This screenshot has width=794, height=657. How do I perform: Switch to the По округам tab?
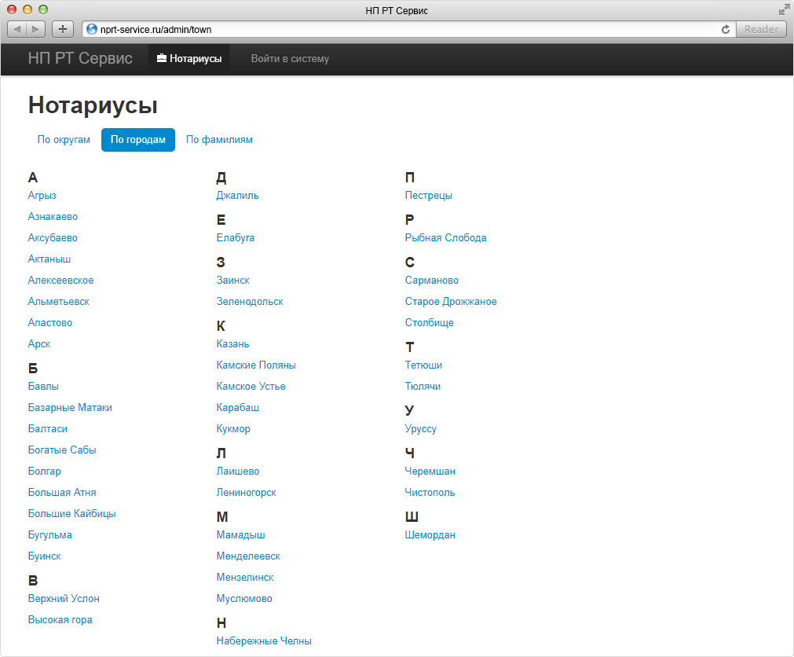click(x=64, y=140)
